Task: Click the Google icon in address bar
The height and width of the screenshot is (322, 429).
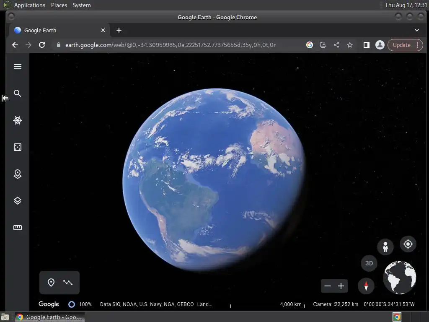Action: pyautogui.click(x=310, y=45)
